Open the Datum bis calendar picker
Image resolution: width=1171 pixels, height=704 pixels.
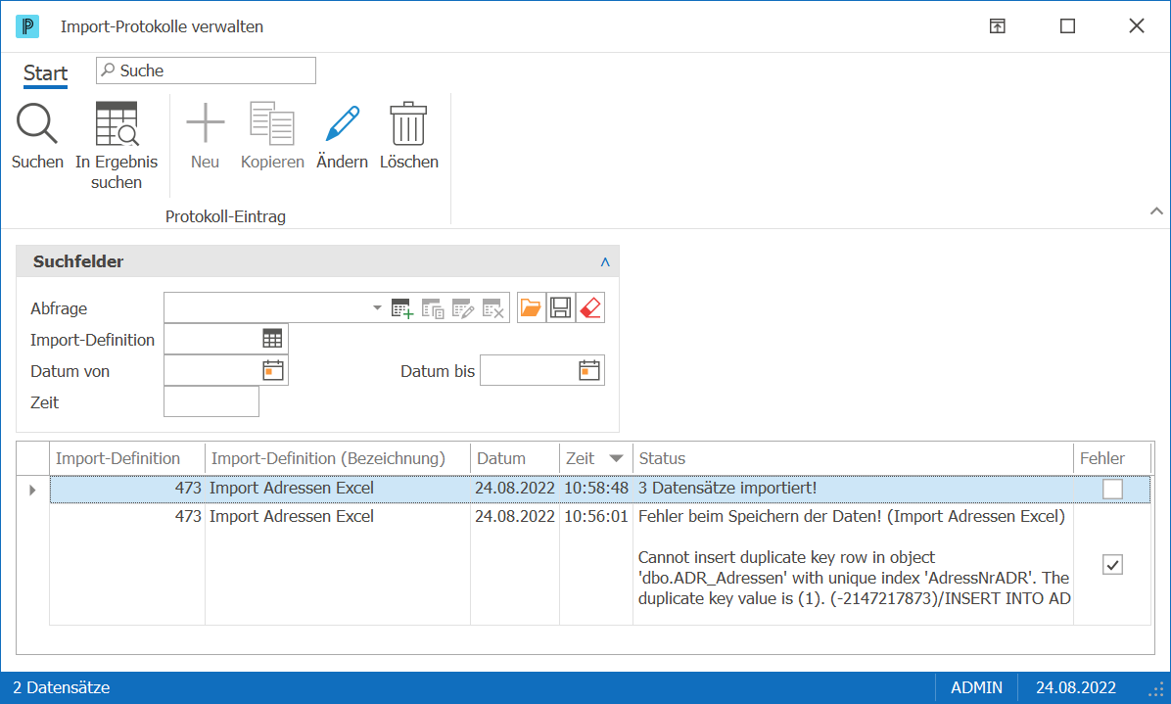[x=589, y=370]
